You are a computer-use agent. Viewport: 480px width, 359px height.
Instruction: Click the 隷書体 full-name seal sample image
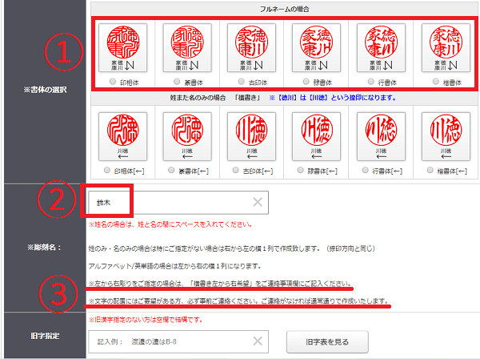316,48
